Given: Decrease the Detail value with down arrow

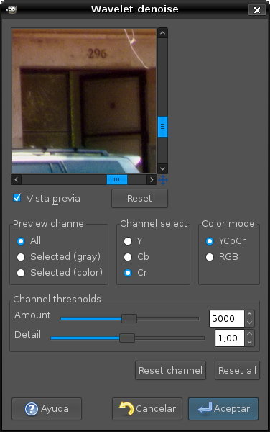Looking at the screenshot, I should 249,342.
